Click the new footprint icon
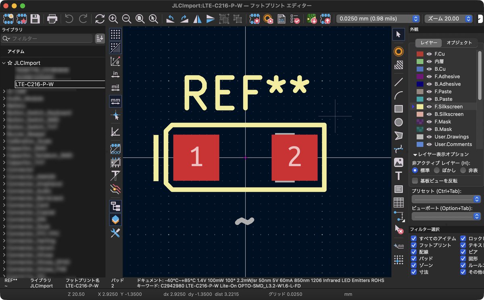 (x=8, y=19)
